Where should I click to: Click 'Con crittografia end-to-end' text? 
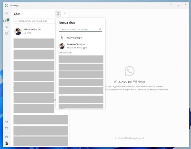tap(131, 138)
